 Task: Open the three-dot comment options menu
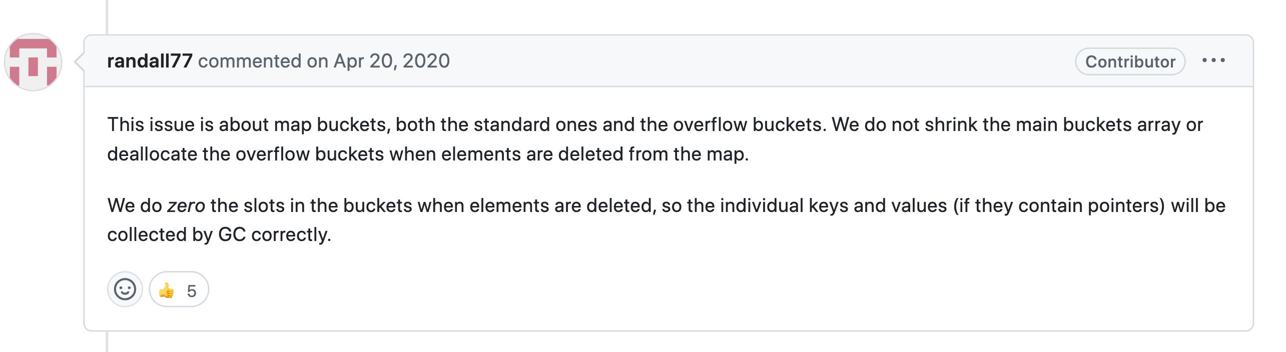coord(1213,60)
